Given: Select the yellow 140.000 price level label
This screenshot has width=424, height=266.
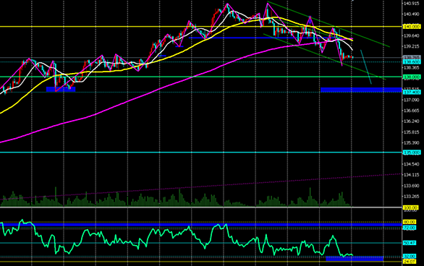Looking at the screenshot, I should coord(411,27).
